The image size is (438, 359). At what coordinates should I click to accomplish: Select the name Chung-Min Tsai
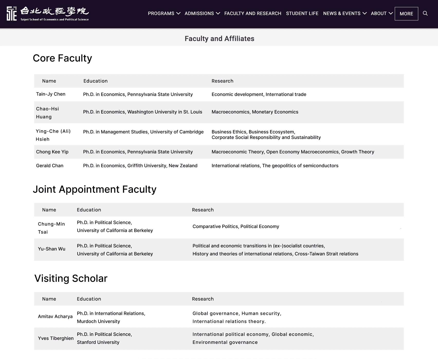(x=51, y=228)
